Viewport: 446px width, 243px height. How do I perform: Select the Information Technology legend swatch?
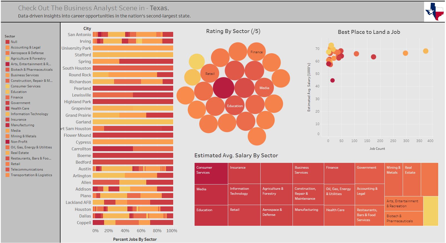pyautogui.click(x=7, y=114)
